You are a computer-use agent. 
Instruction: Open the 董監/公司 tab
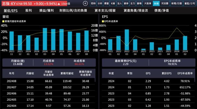190,4
